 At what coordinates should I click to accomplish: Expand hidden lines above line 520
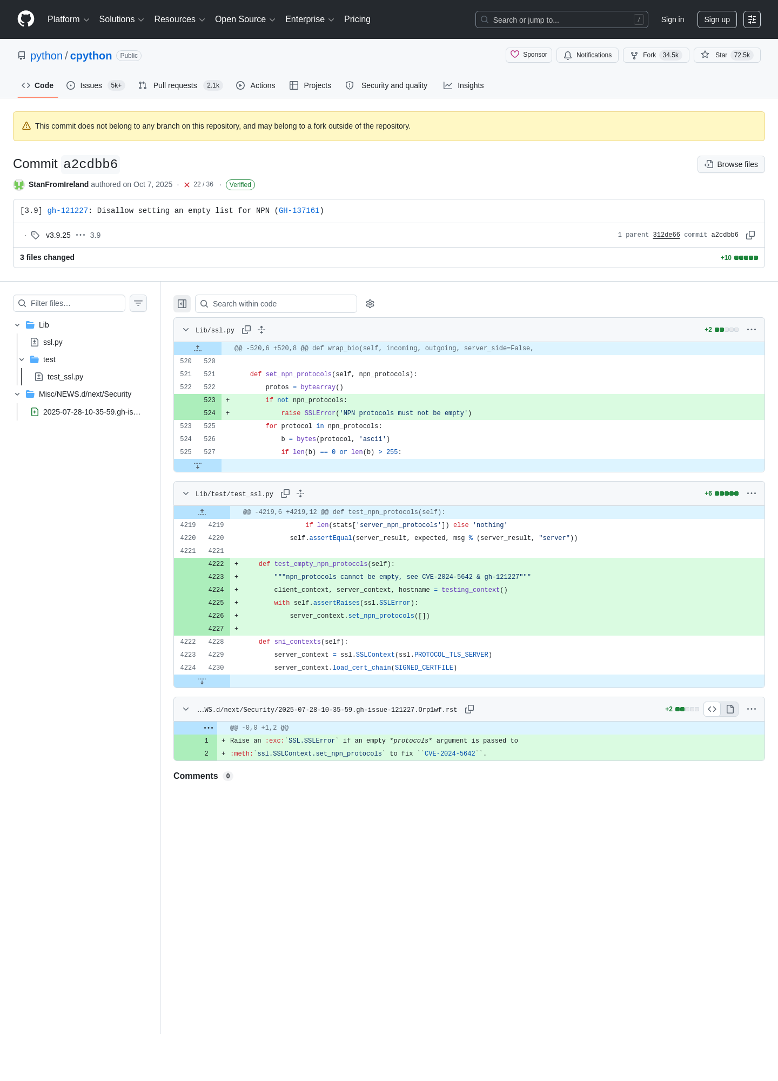coord(198,348)
